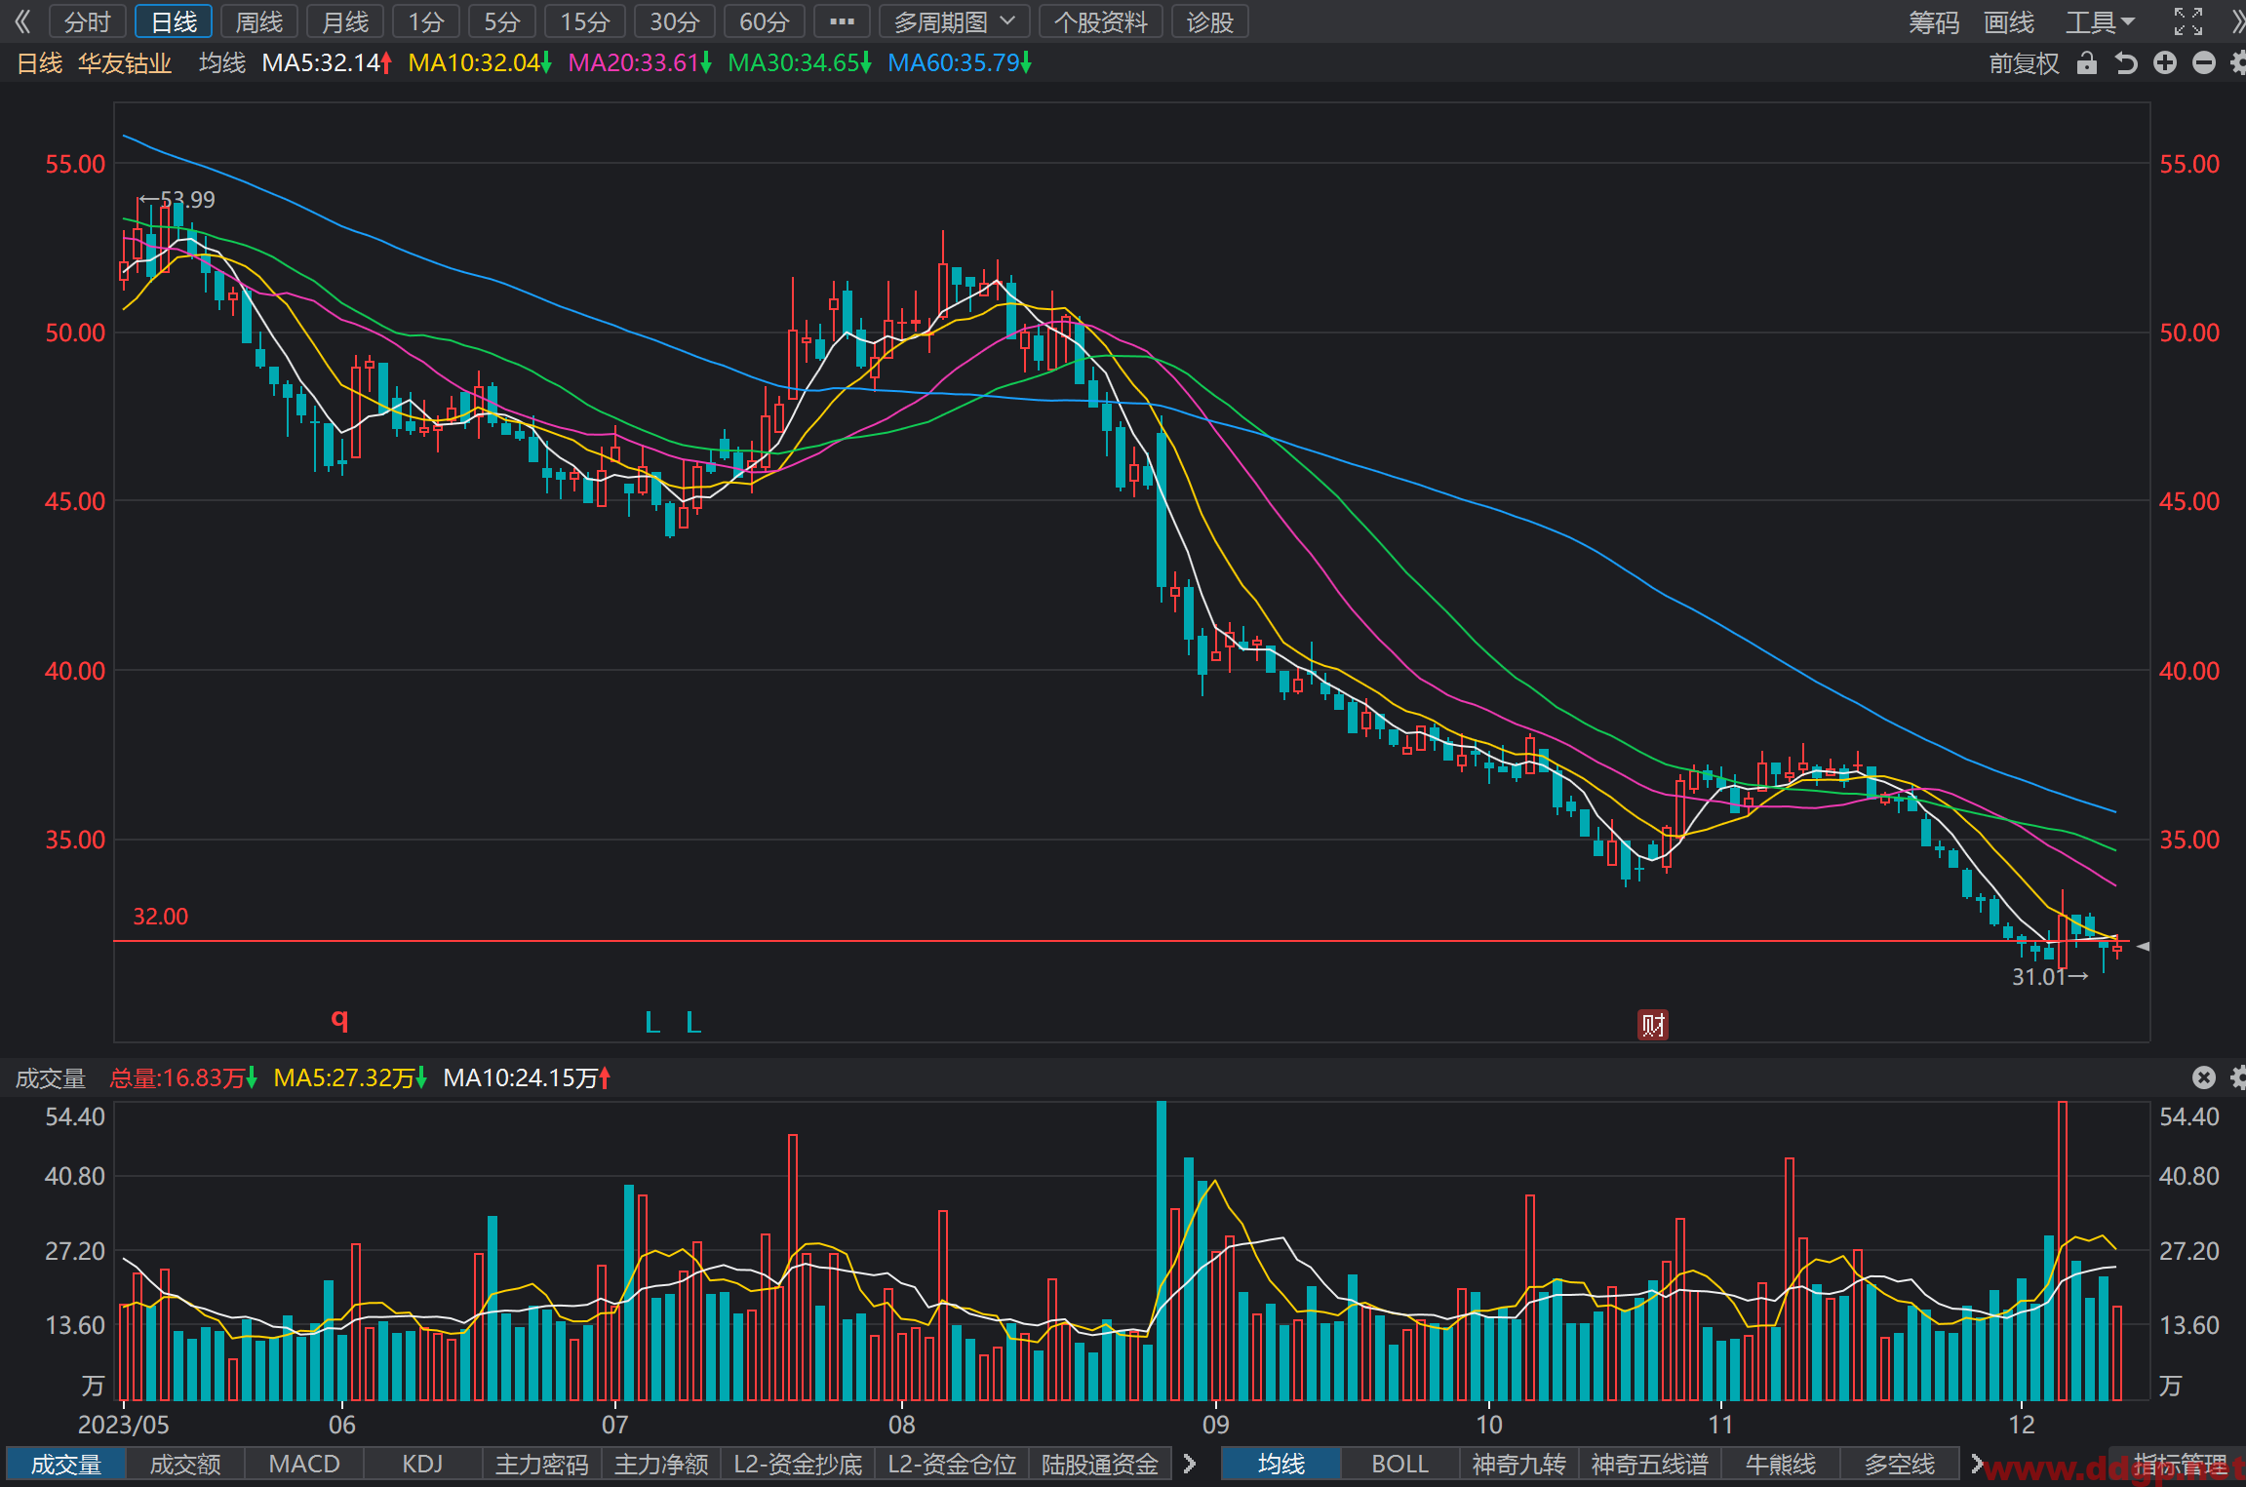
Task: Expand the 多周期图 dropdown
Action: (956, 21)
